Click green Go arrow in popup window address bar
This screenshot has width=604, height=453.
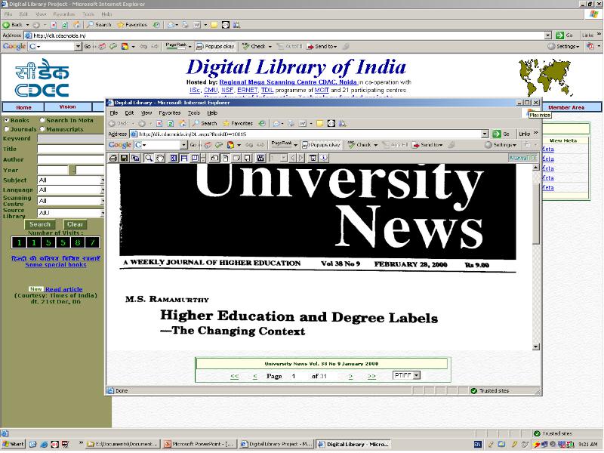tap(497, 134)
